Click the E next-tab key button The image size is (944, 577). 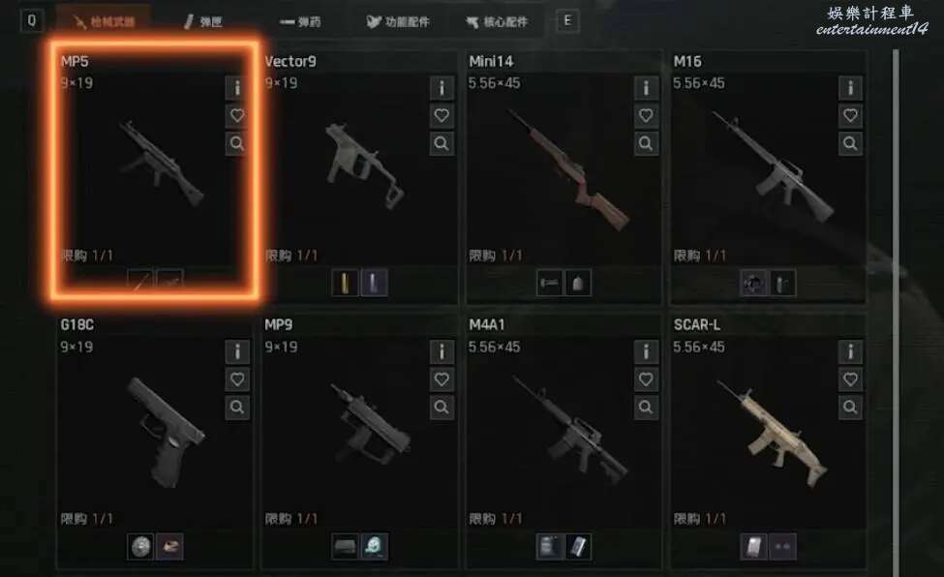tap(567, 21)
